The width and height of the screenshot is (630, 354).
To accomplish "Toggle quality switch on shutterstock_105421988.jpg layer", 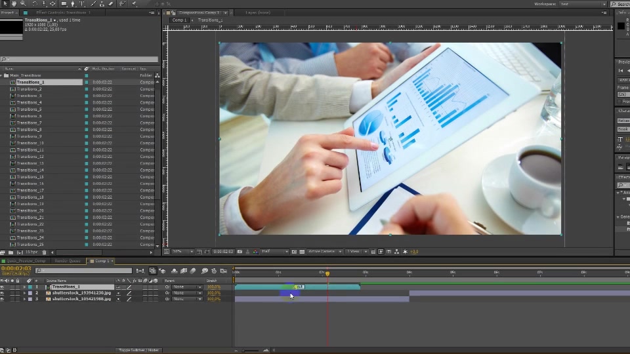I will (129, 299).
